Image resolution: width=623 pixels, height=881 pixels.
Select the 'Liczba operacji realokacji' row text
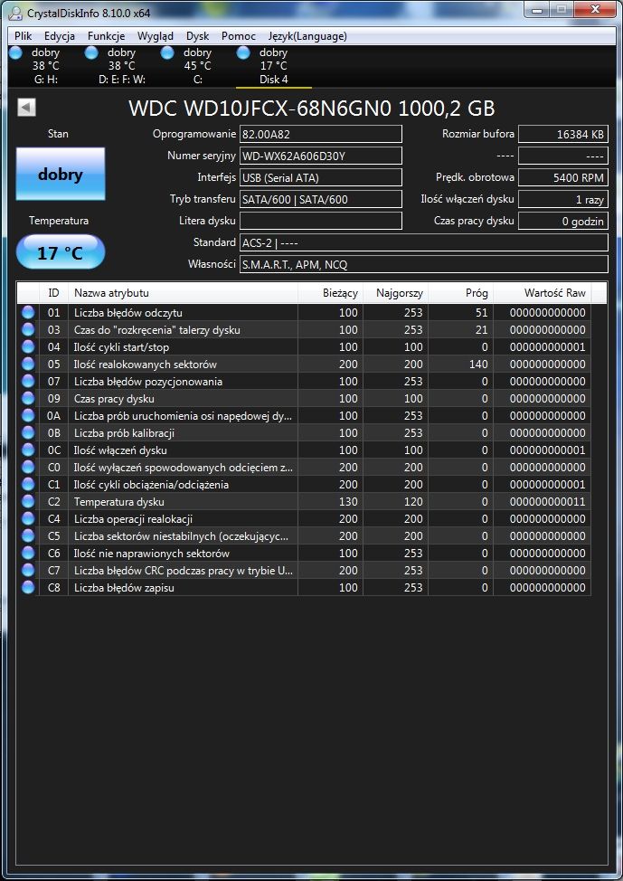(x=133, y=519)
